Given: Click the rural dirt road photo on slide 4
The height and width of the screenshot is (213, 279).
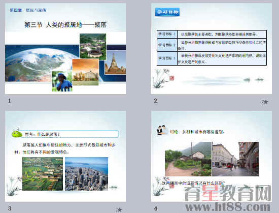Looking at the screenshot, I should pyautogui.click(x=188, y=159).
